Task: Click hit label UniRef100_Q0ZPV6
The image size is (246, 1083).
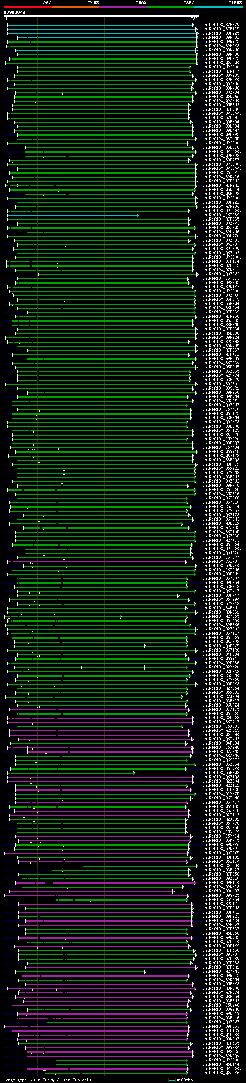Action: [x=221, y=1073]
